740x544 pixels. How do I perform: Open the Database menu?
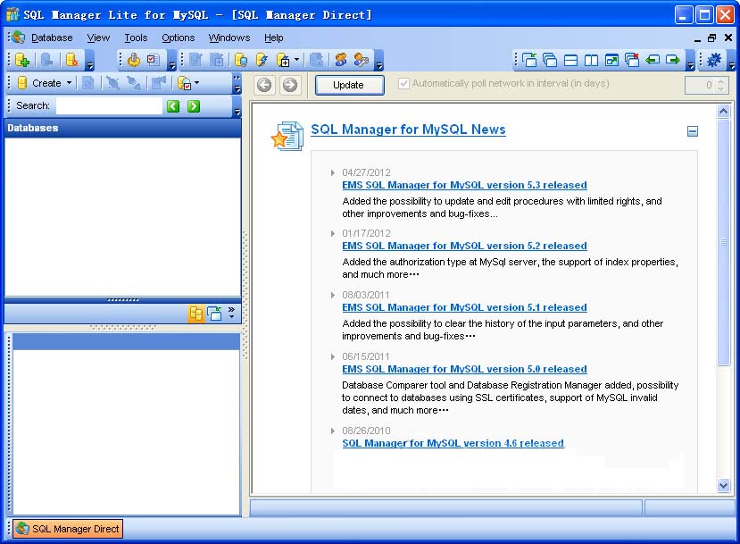point(52,38)
